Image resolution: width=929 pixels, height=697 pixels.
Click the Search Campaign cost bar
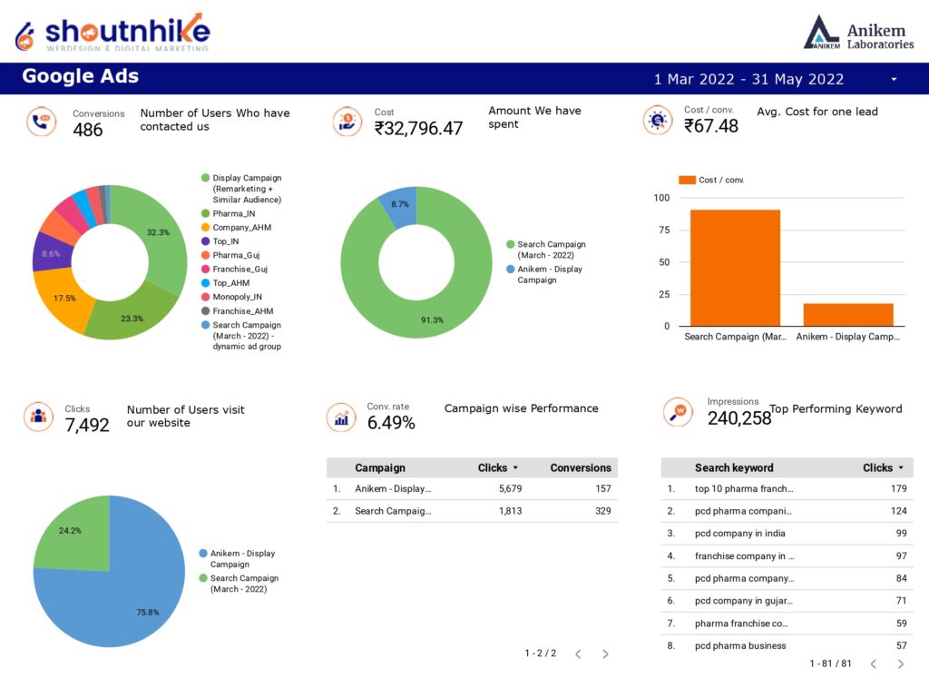[735, 268]
